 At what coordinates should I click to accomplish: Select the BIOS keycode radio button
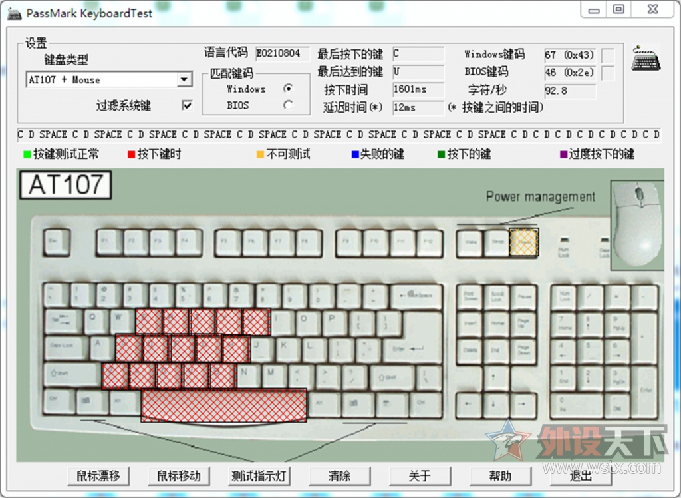(x=288, y=105)
